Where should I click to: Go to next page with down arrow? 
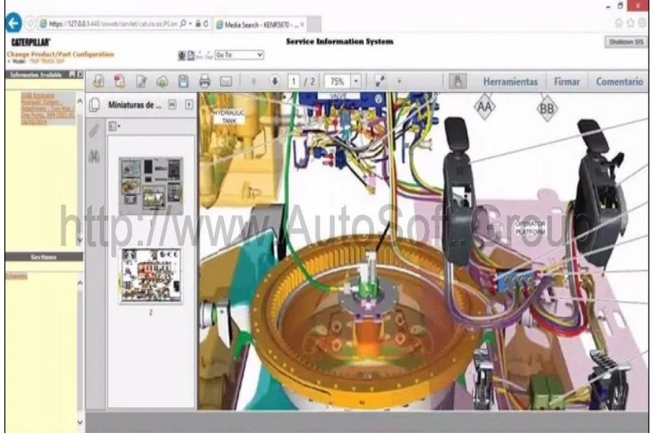tap(274, 82)
